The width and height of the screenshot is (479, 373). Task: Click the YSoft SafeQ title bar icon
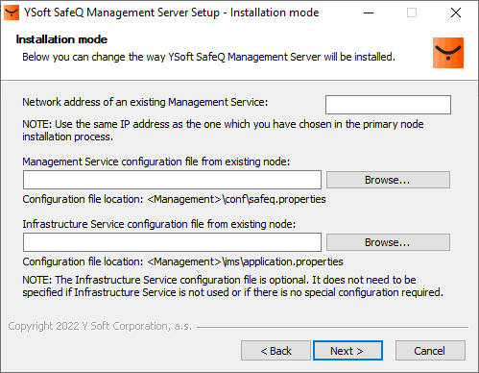coord(12,12)
